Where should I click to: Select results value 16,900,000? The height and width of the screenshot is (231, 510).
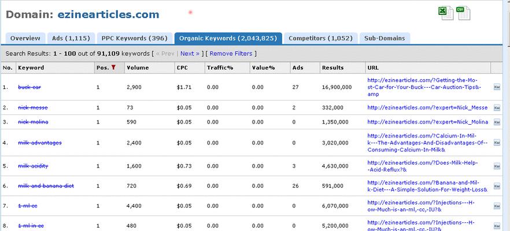point(337,87)
